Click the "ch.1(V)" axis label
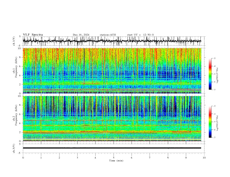The height and width of the screenshot is (177, 230). pos(14,41)
